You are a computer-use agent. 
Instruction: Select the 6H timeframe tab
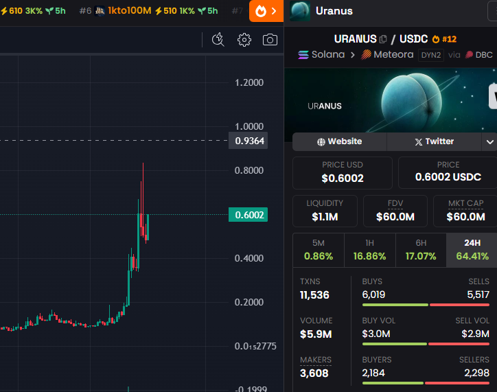[421, 251]
